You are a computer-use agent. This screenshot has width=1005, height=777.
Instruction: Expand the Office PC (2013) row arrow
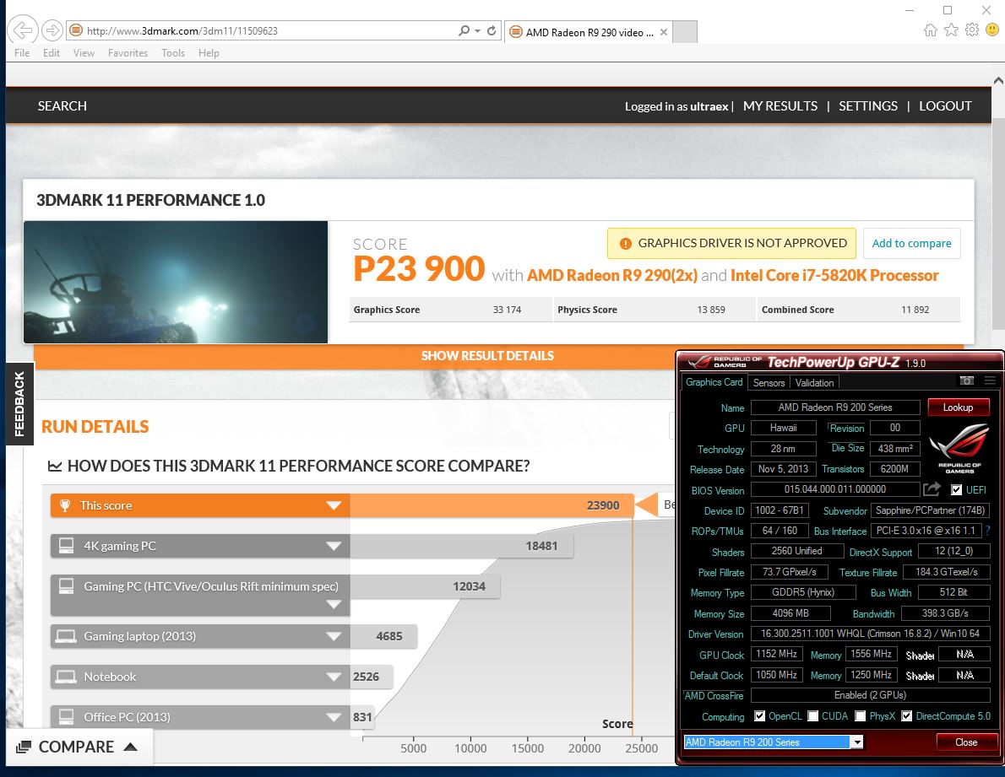tap(334, 717)
